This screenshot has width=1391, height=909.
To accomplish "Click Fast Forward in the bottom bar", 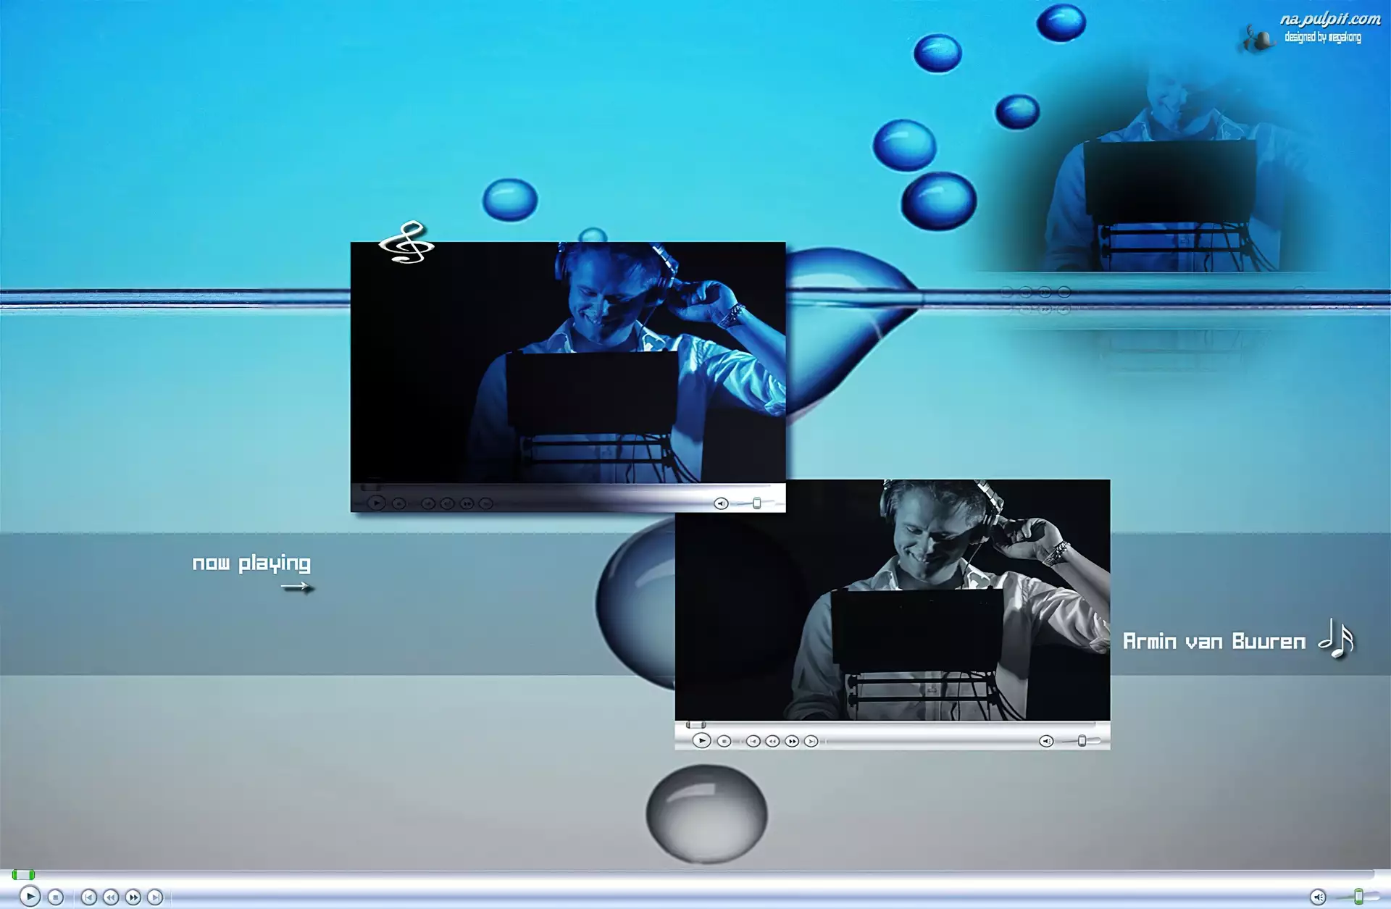I will [133, 897].
